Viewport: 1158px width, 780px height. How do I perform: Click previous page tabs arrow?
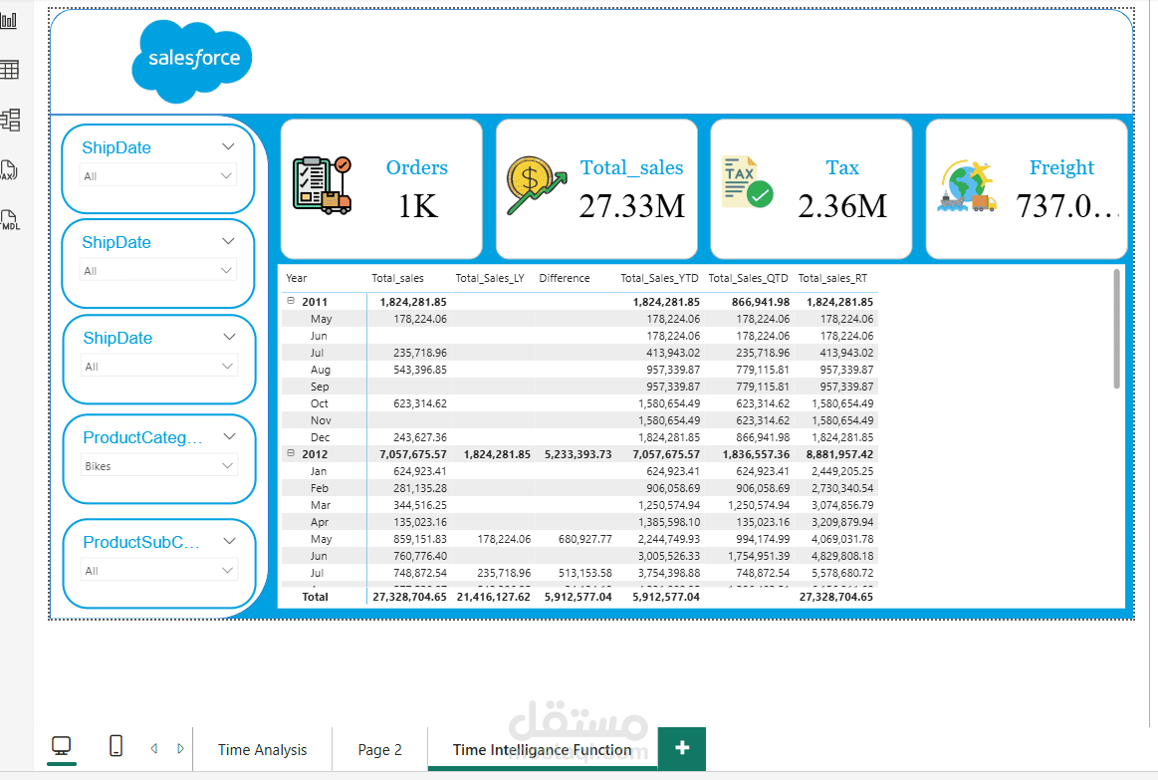154,748
